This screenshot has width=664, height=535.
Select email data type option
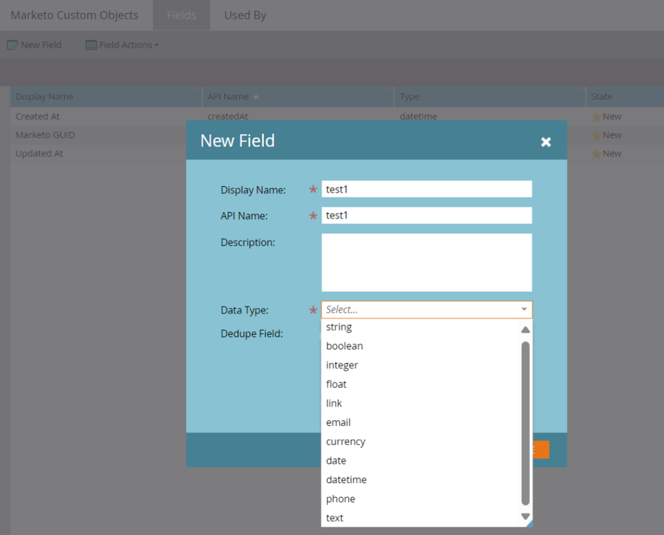338,423
